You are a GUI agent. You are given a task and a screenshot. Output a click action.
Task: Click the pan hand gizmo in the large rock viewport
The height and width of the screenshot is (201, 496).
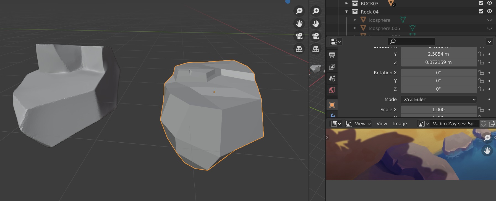[x=299, y=24]
